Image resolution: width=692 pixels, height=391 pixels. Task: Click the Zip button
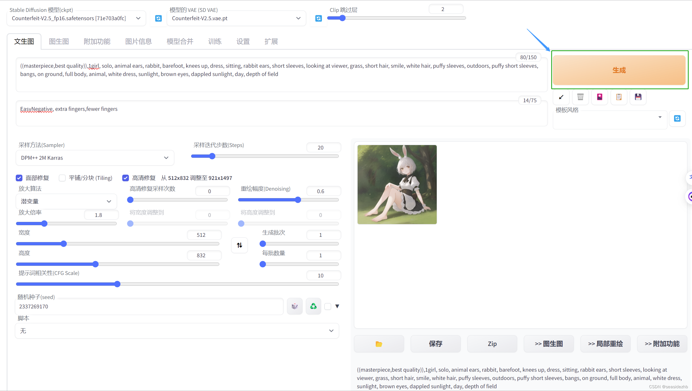(492, 344)
